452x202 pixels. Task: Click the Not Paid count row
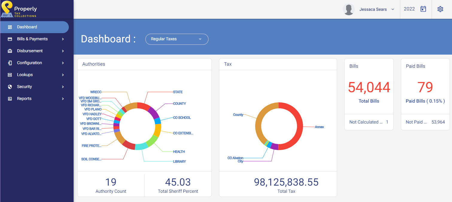pos(425,122)
